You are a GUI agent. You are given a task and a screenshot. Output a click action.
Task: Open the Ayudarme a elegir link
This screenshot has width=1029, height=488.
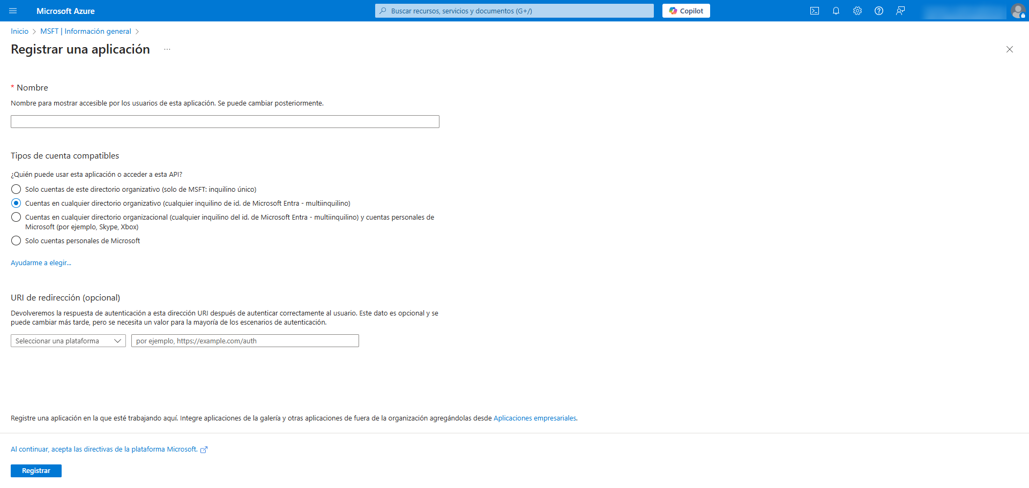tap(41, 262)
